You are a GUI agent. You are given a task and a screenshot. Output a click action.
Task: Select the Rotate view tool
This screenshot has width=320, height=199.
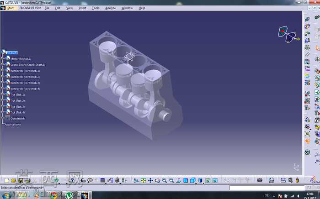(x=157, y=180)
